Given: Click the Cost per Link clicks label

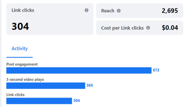Looking at the screenshot, I should tap(122, 28).
